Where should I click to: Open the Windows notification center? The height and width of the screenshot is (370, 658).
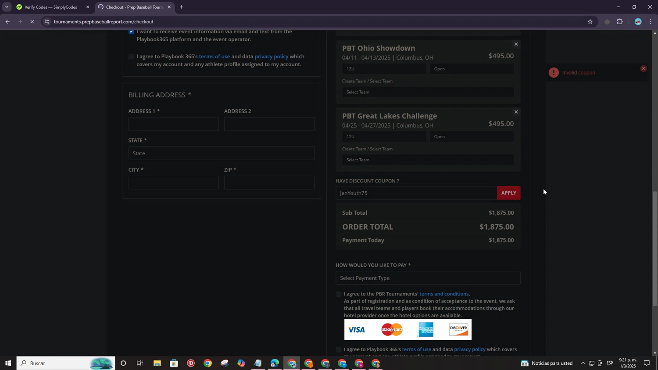(647, 363)
